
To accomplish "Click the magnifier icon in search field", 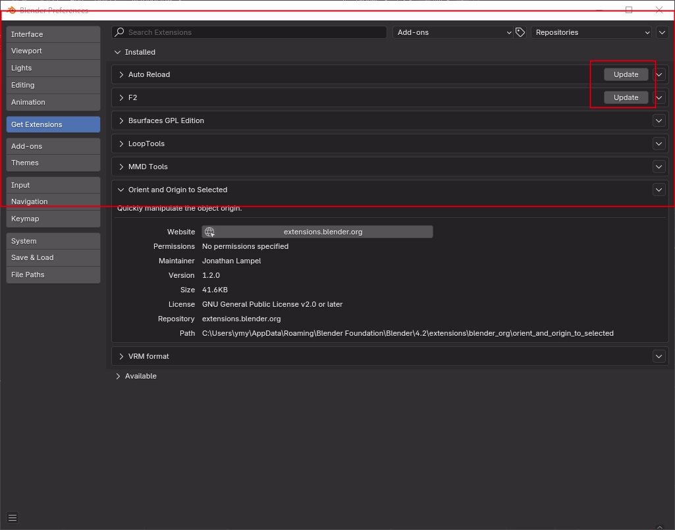I will (120, 32).
